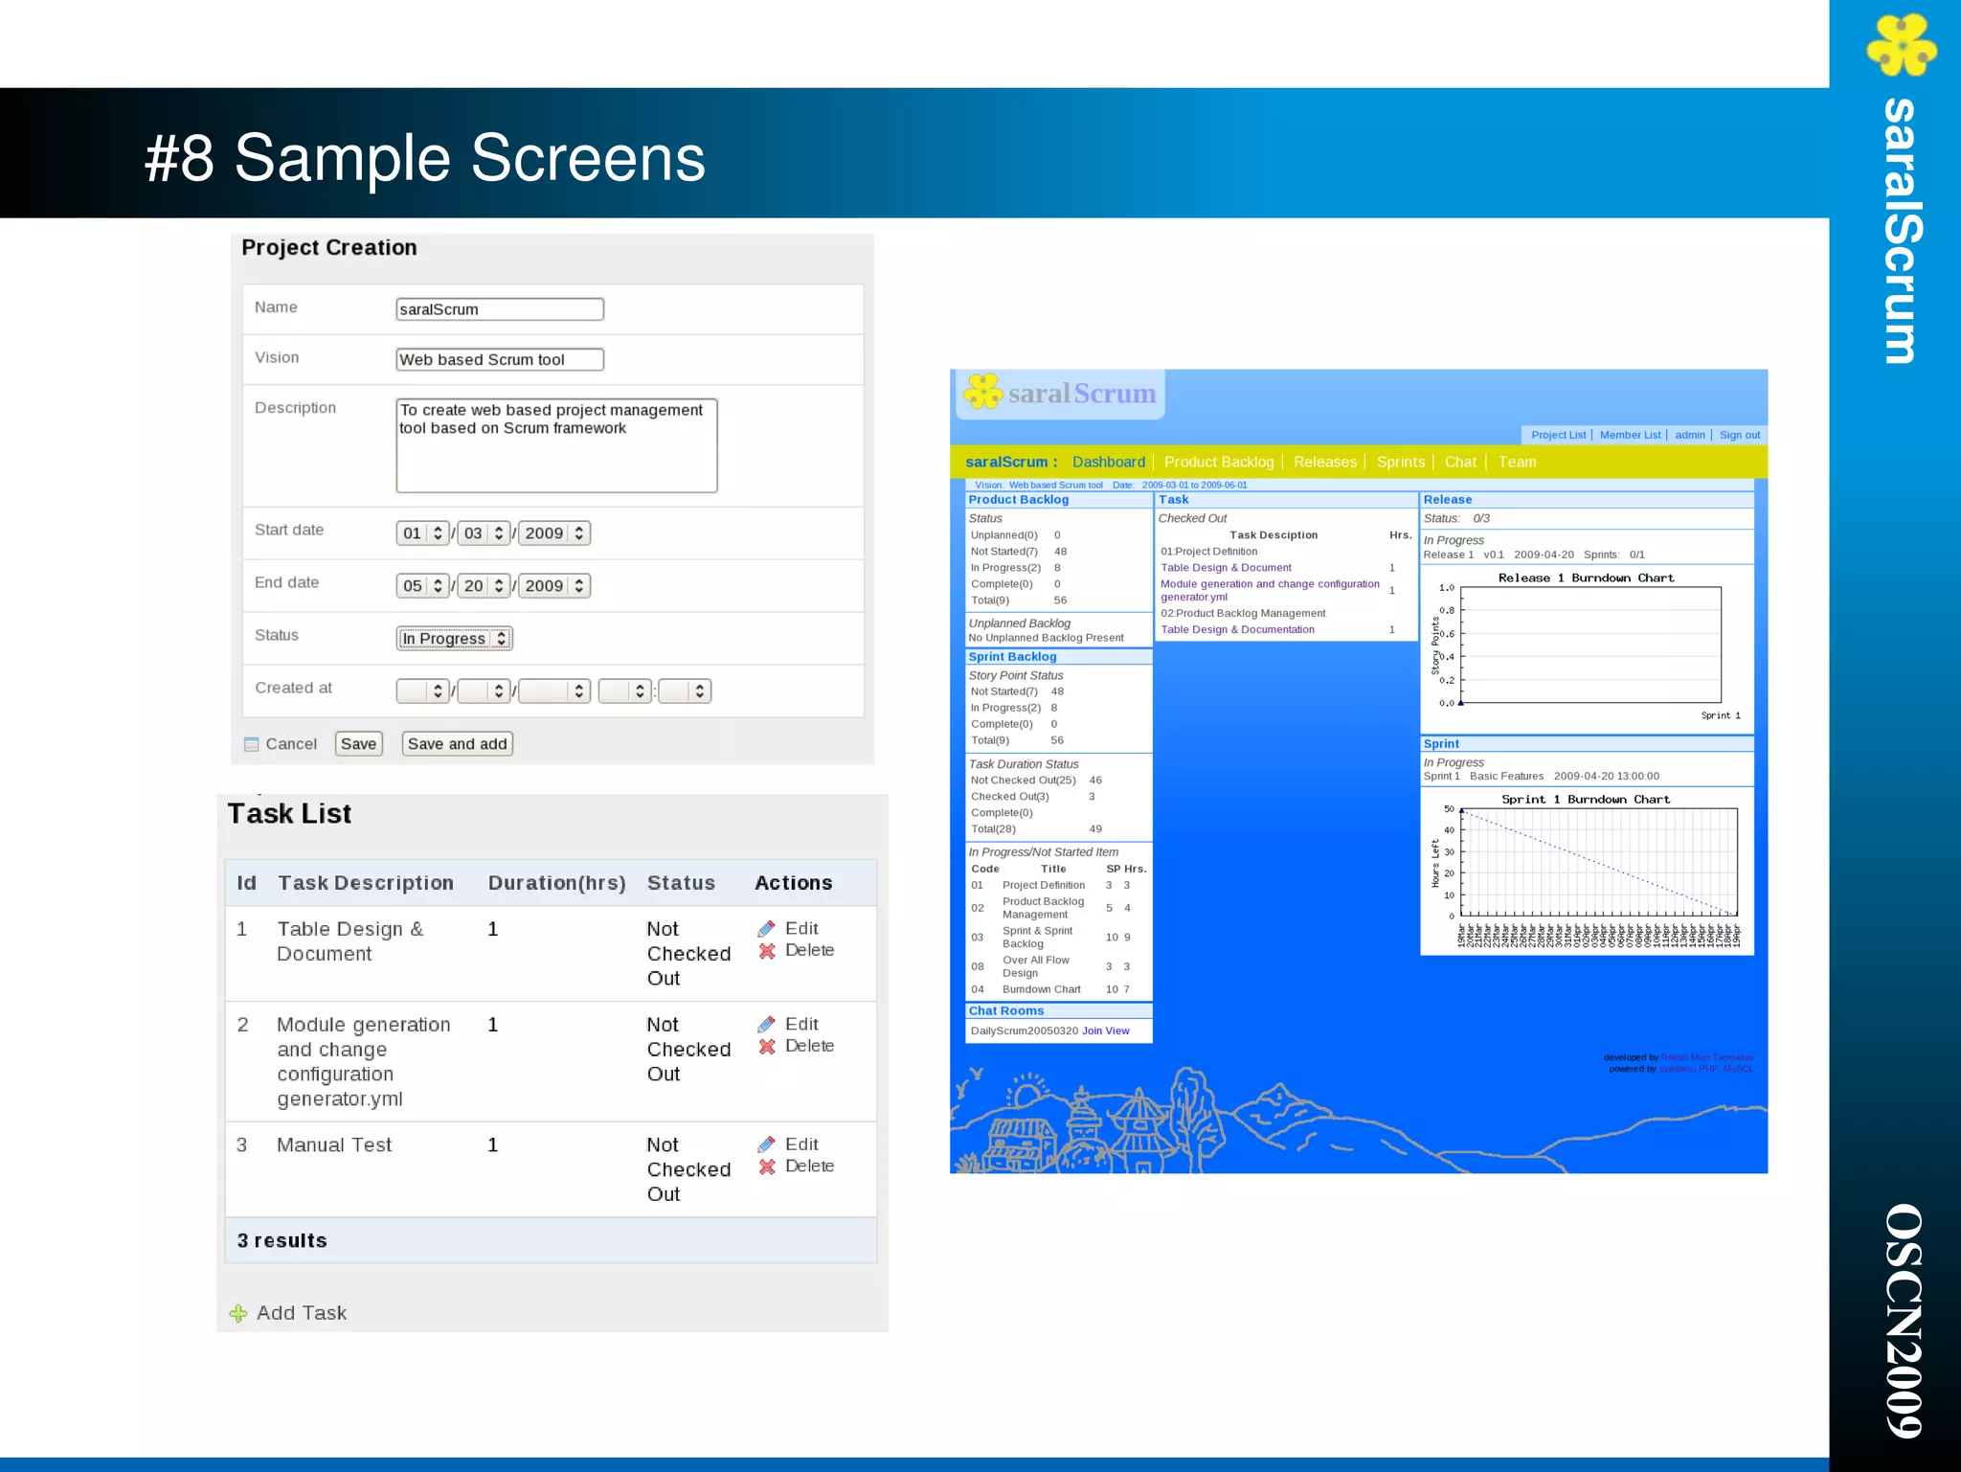1961x1472 pixels.
Task: Click the Burndown Chart item in progress list
Action: coord(1041,990)
